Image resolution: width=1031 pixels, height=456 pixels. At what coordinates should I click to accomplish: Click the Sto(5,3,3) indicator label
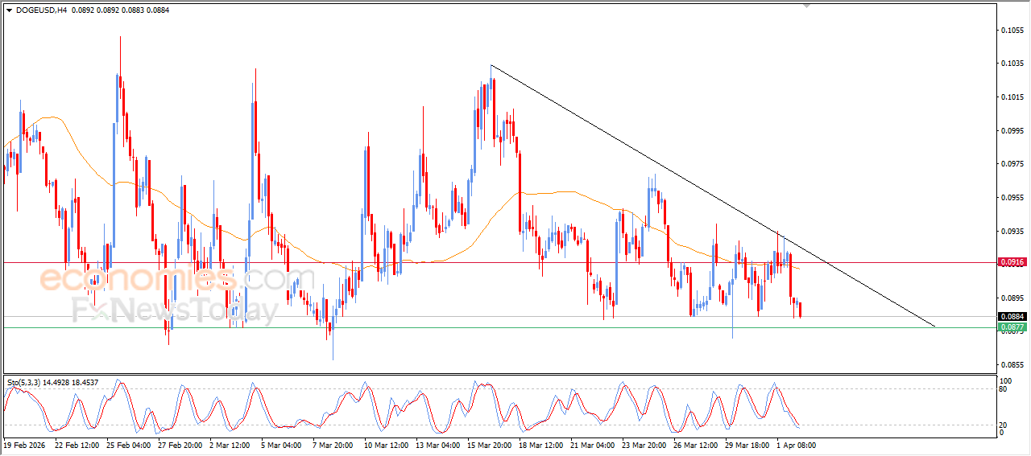(29, 382)
